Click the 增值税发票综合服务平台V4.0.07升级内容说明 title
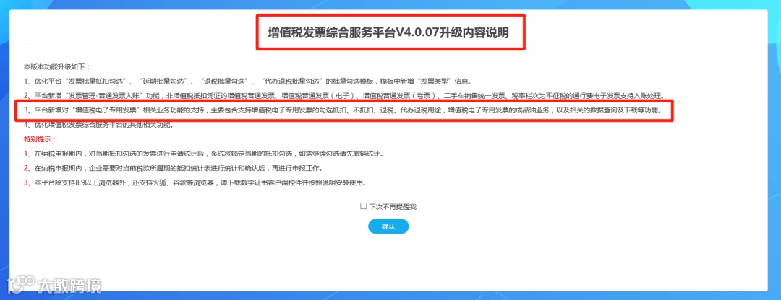This screenshot has width=781, height=300. (x=389, y=32)
